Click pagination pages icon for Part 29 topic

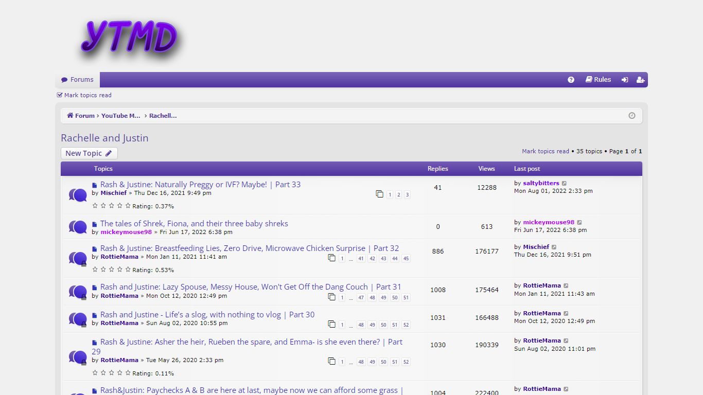click(332, 361)
